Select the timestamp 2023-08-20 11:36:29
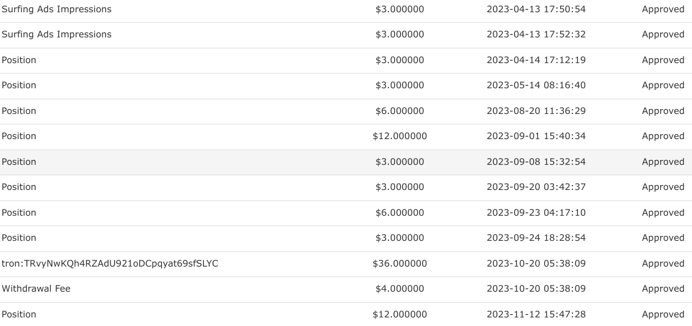Screen dimensions: 692x326 (536, 111)
